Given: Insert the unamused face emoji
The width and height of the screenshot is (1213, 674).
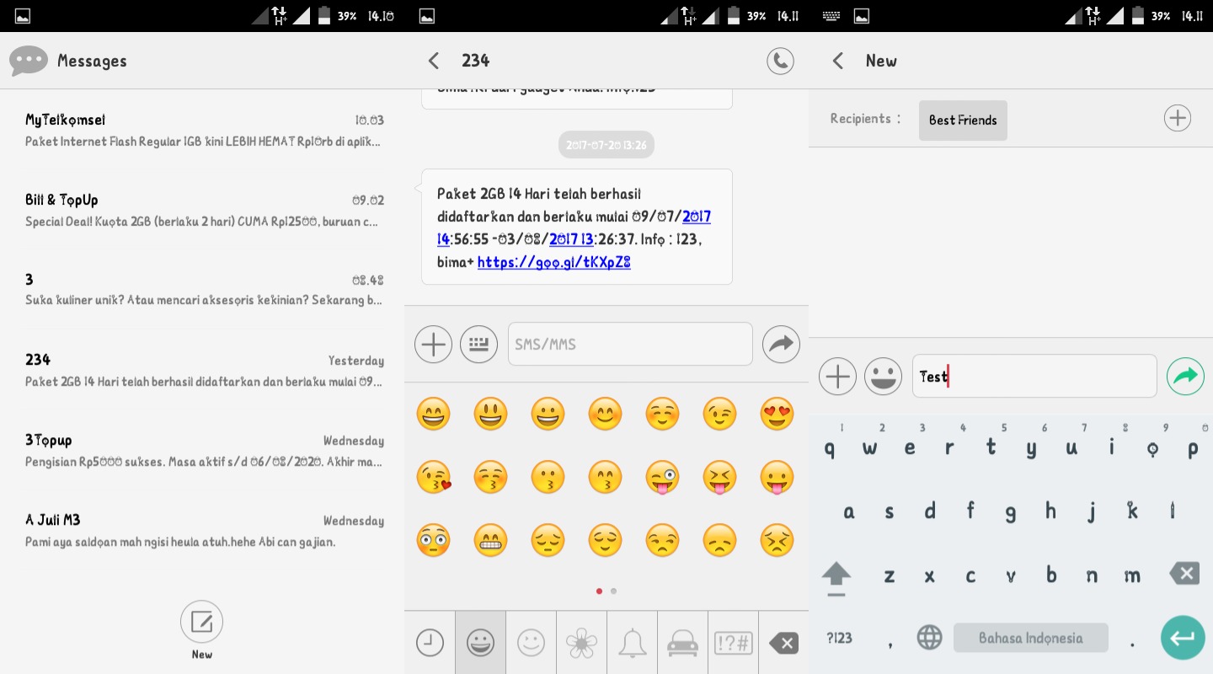Looking at the screenshot, I should 662,541.
